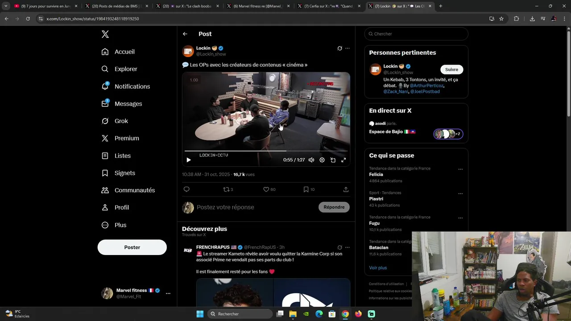Click the browser reload button
571x321 pixels.
[28, 19]
